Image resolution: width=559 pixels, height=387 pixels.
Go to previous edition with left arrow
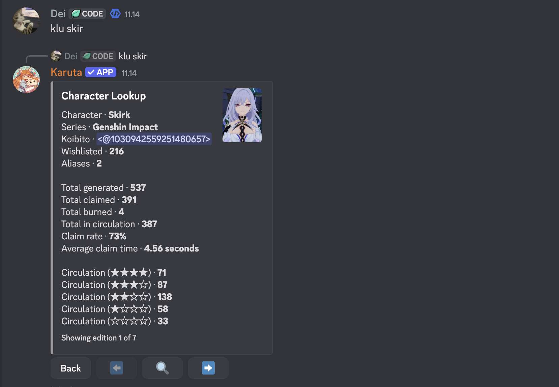[x=117, y=368]
